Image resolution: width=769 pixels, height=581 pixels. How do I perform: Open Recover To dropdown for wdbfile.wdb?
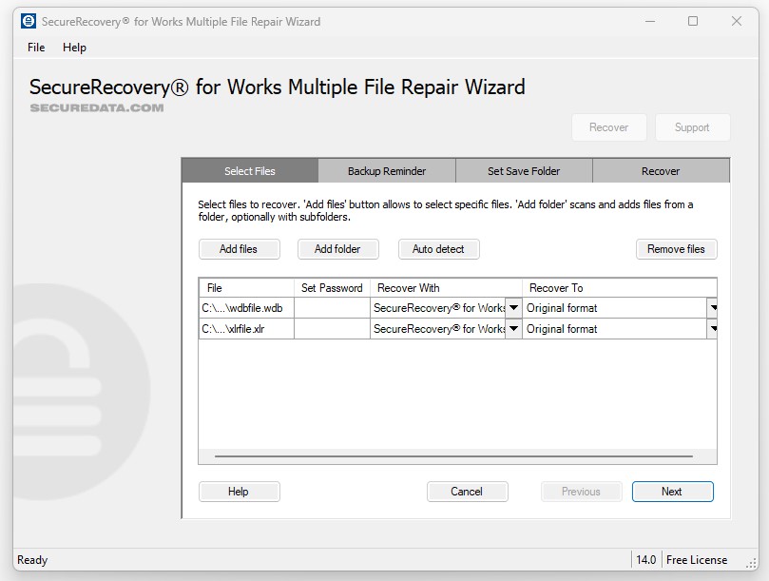[712, 308]
